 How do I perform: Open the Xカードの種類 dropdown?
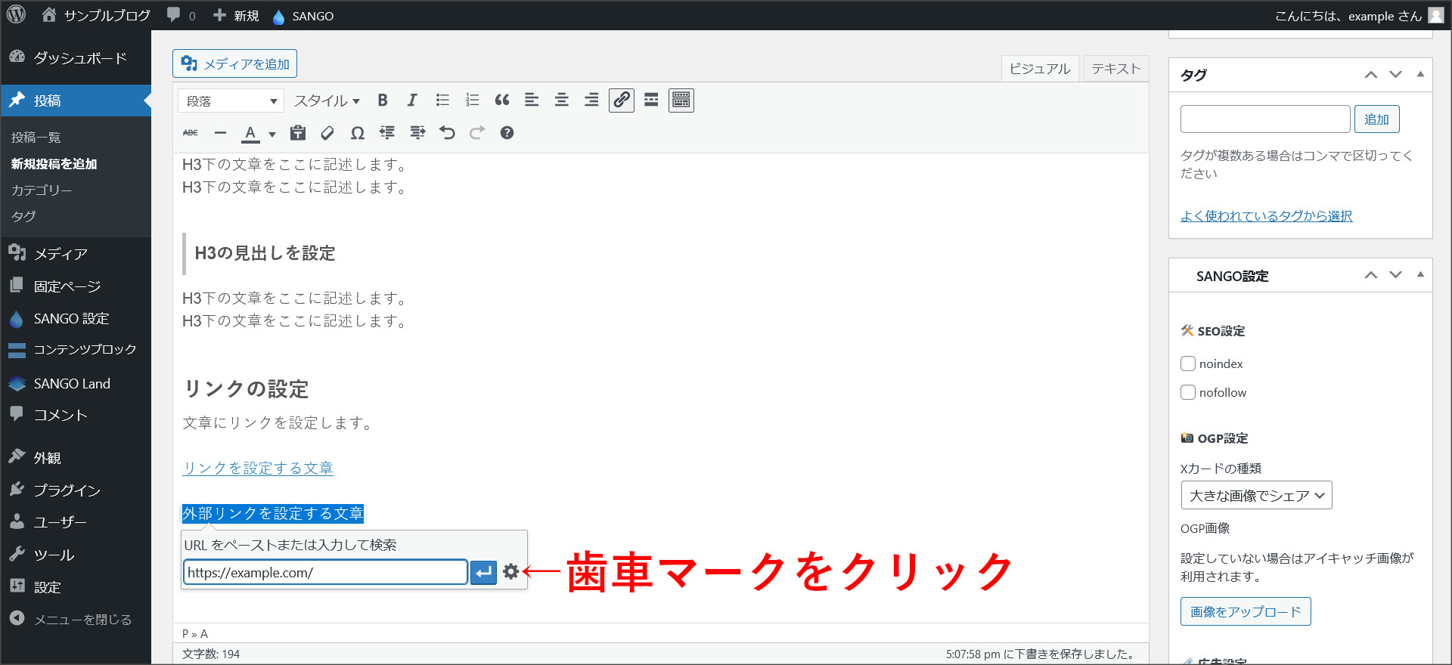click(1256, 496)
